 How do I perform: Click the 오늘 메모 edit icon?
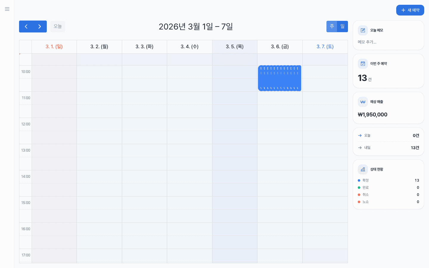(363, 30)
